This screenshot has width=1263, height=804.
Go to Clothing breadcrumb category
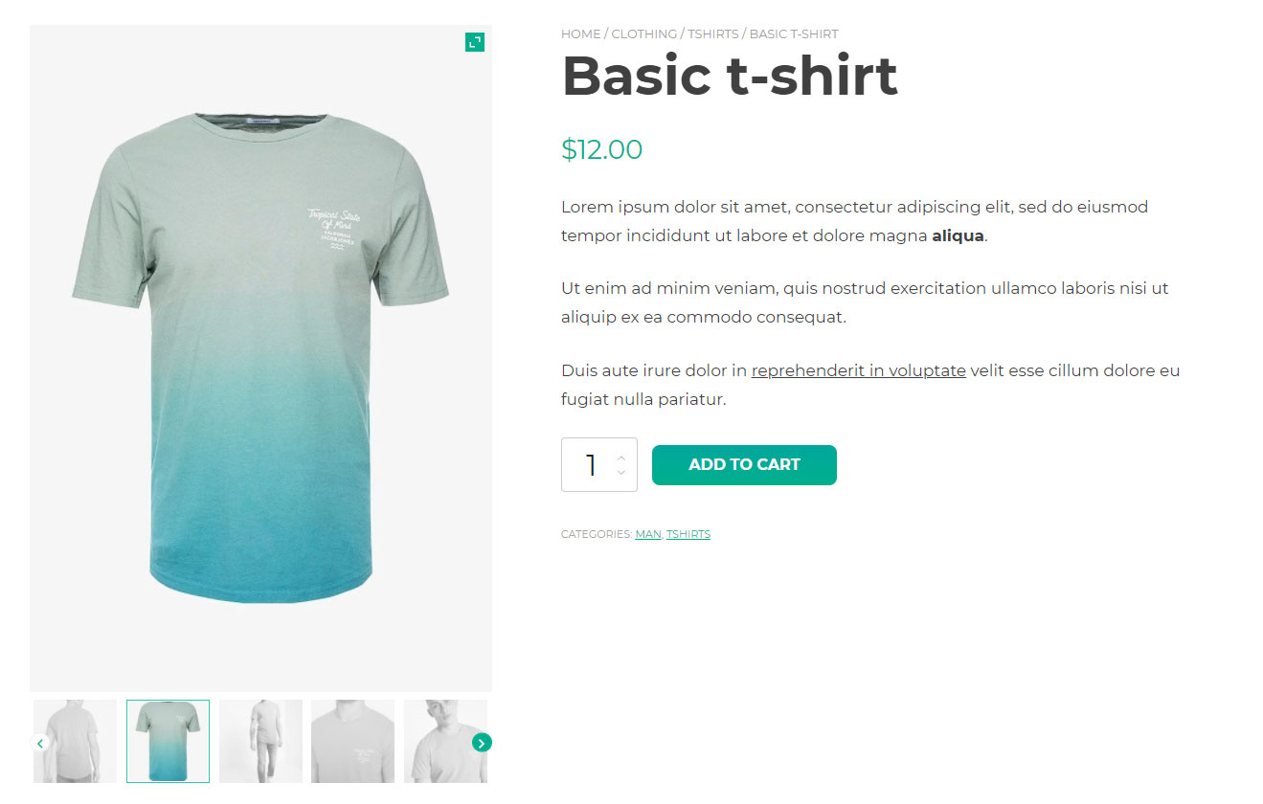(643, 33)
